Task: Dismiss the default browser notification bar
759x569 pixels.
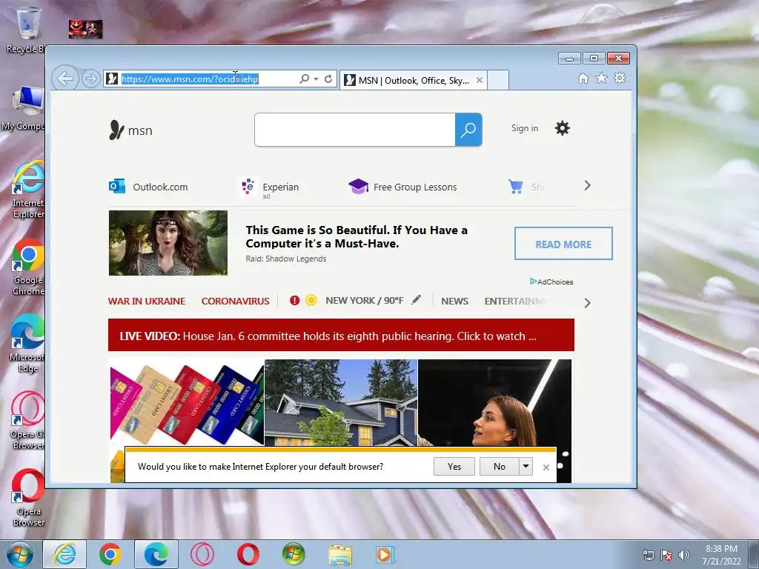Action: pyautogui.click(x=546, y=467)
